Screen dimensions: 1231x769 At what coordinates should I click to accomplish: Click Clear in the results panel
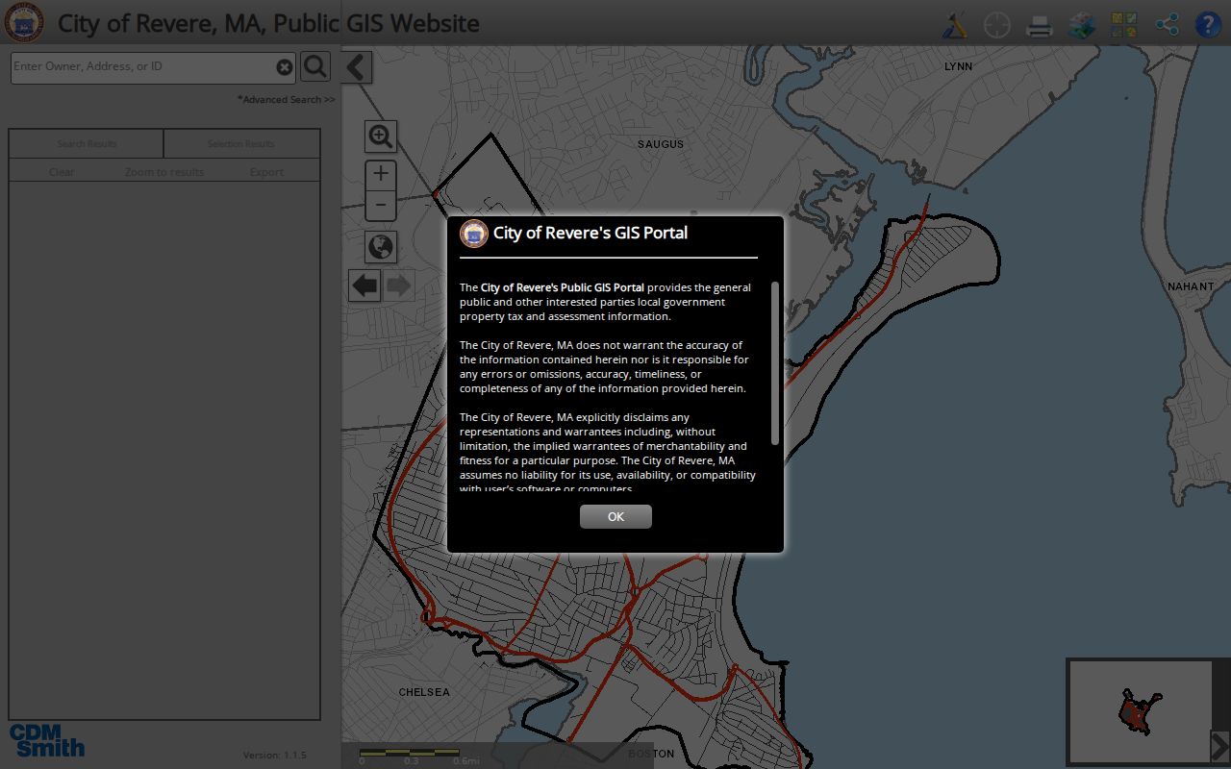(62, 172)
